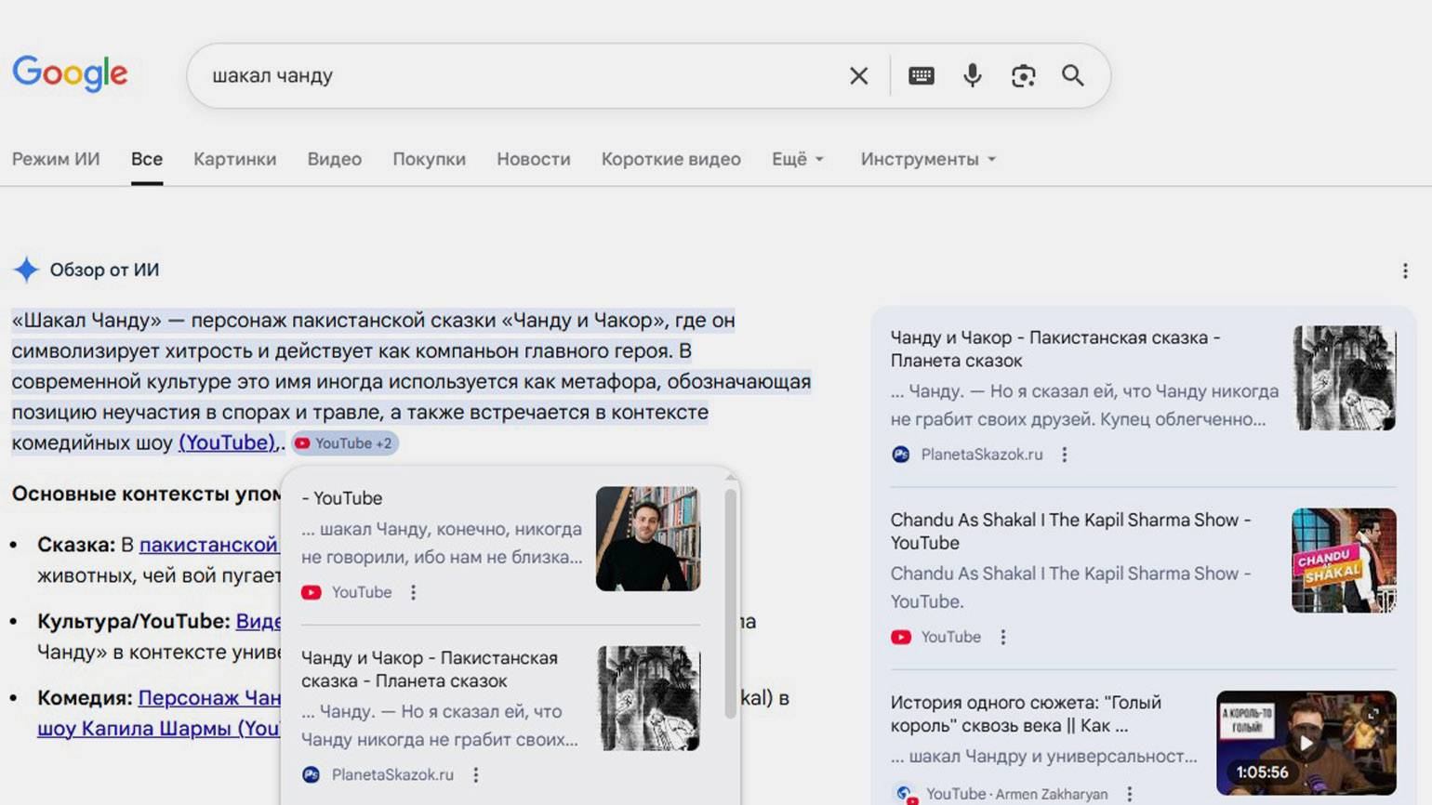Screen dimensions: 1432x805
Task: Open three-dot menu next to Kapil Sharma YouTube source
Action: [x=1002, y=637]
